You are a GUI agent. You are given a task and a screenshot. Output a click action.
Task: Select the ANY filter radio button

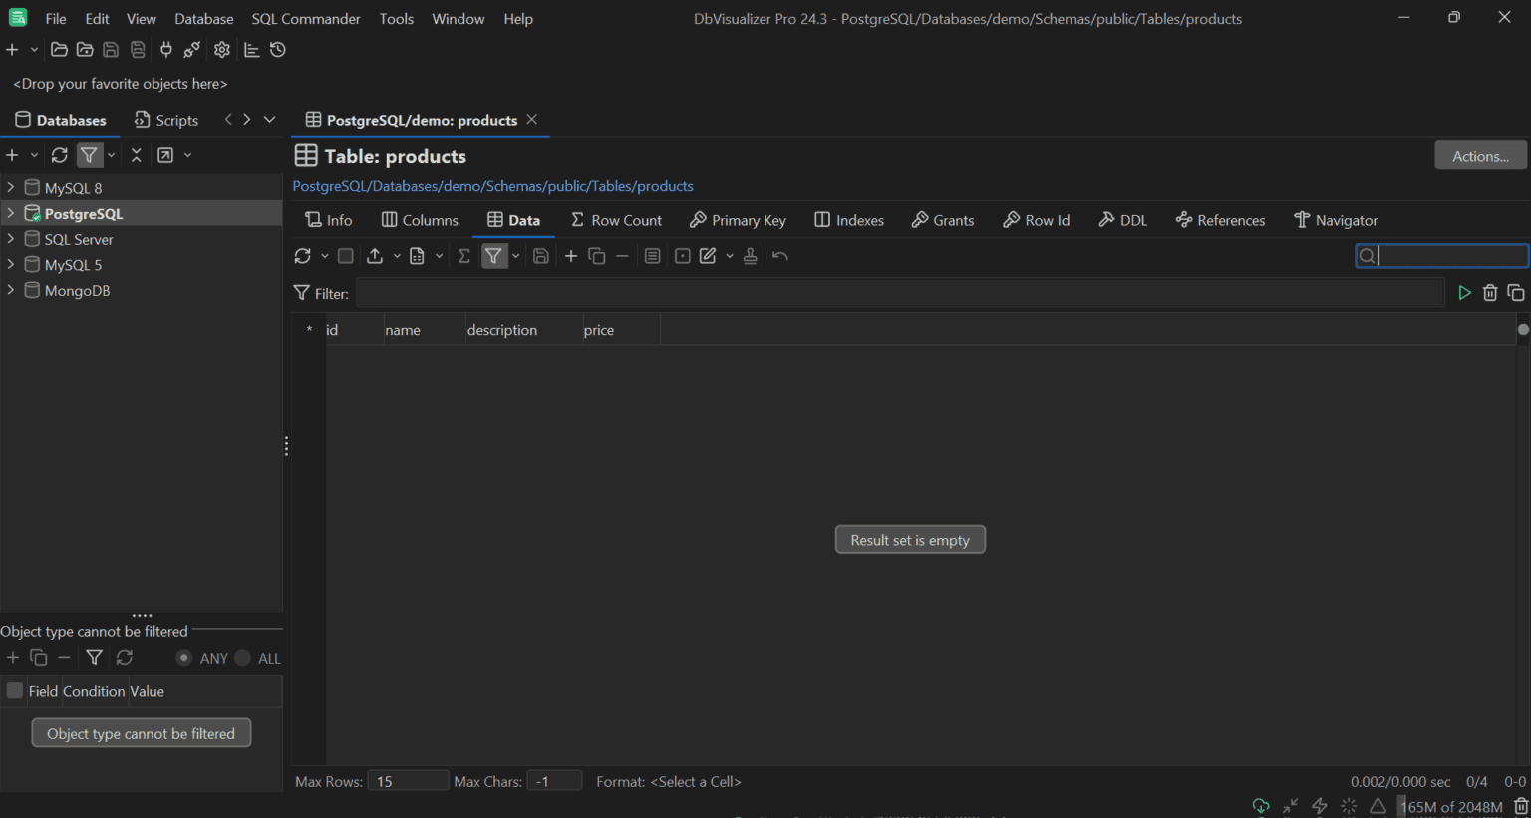[184, 657]
